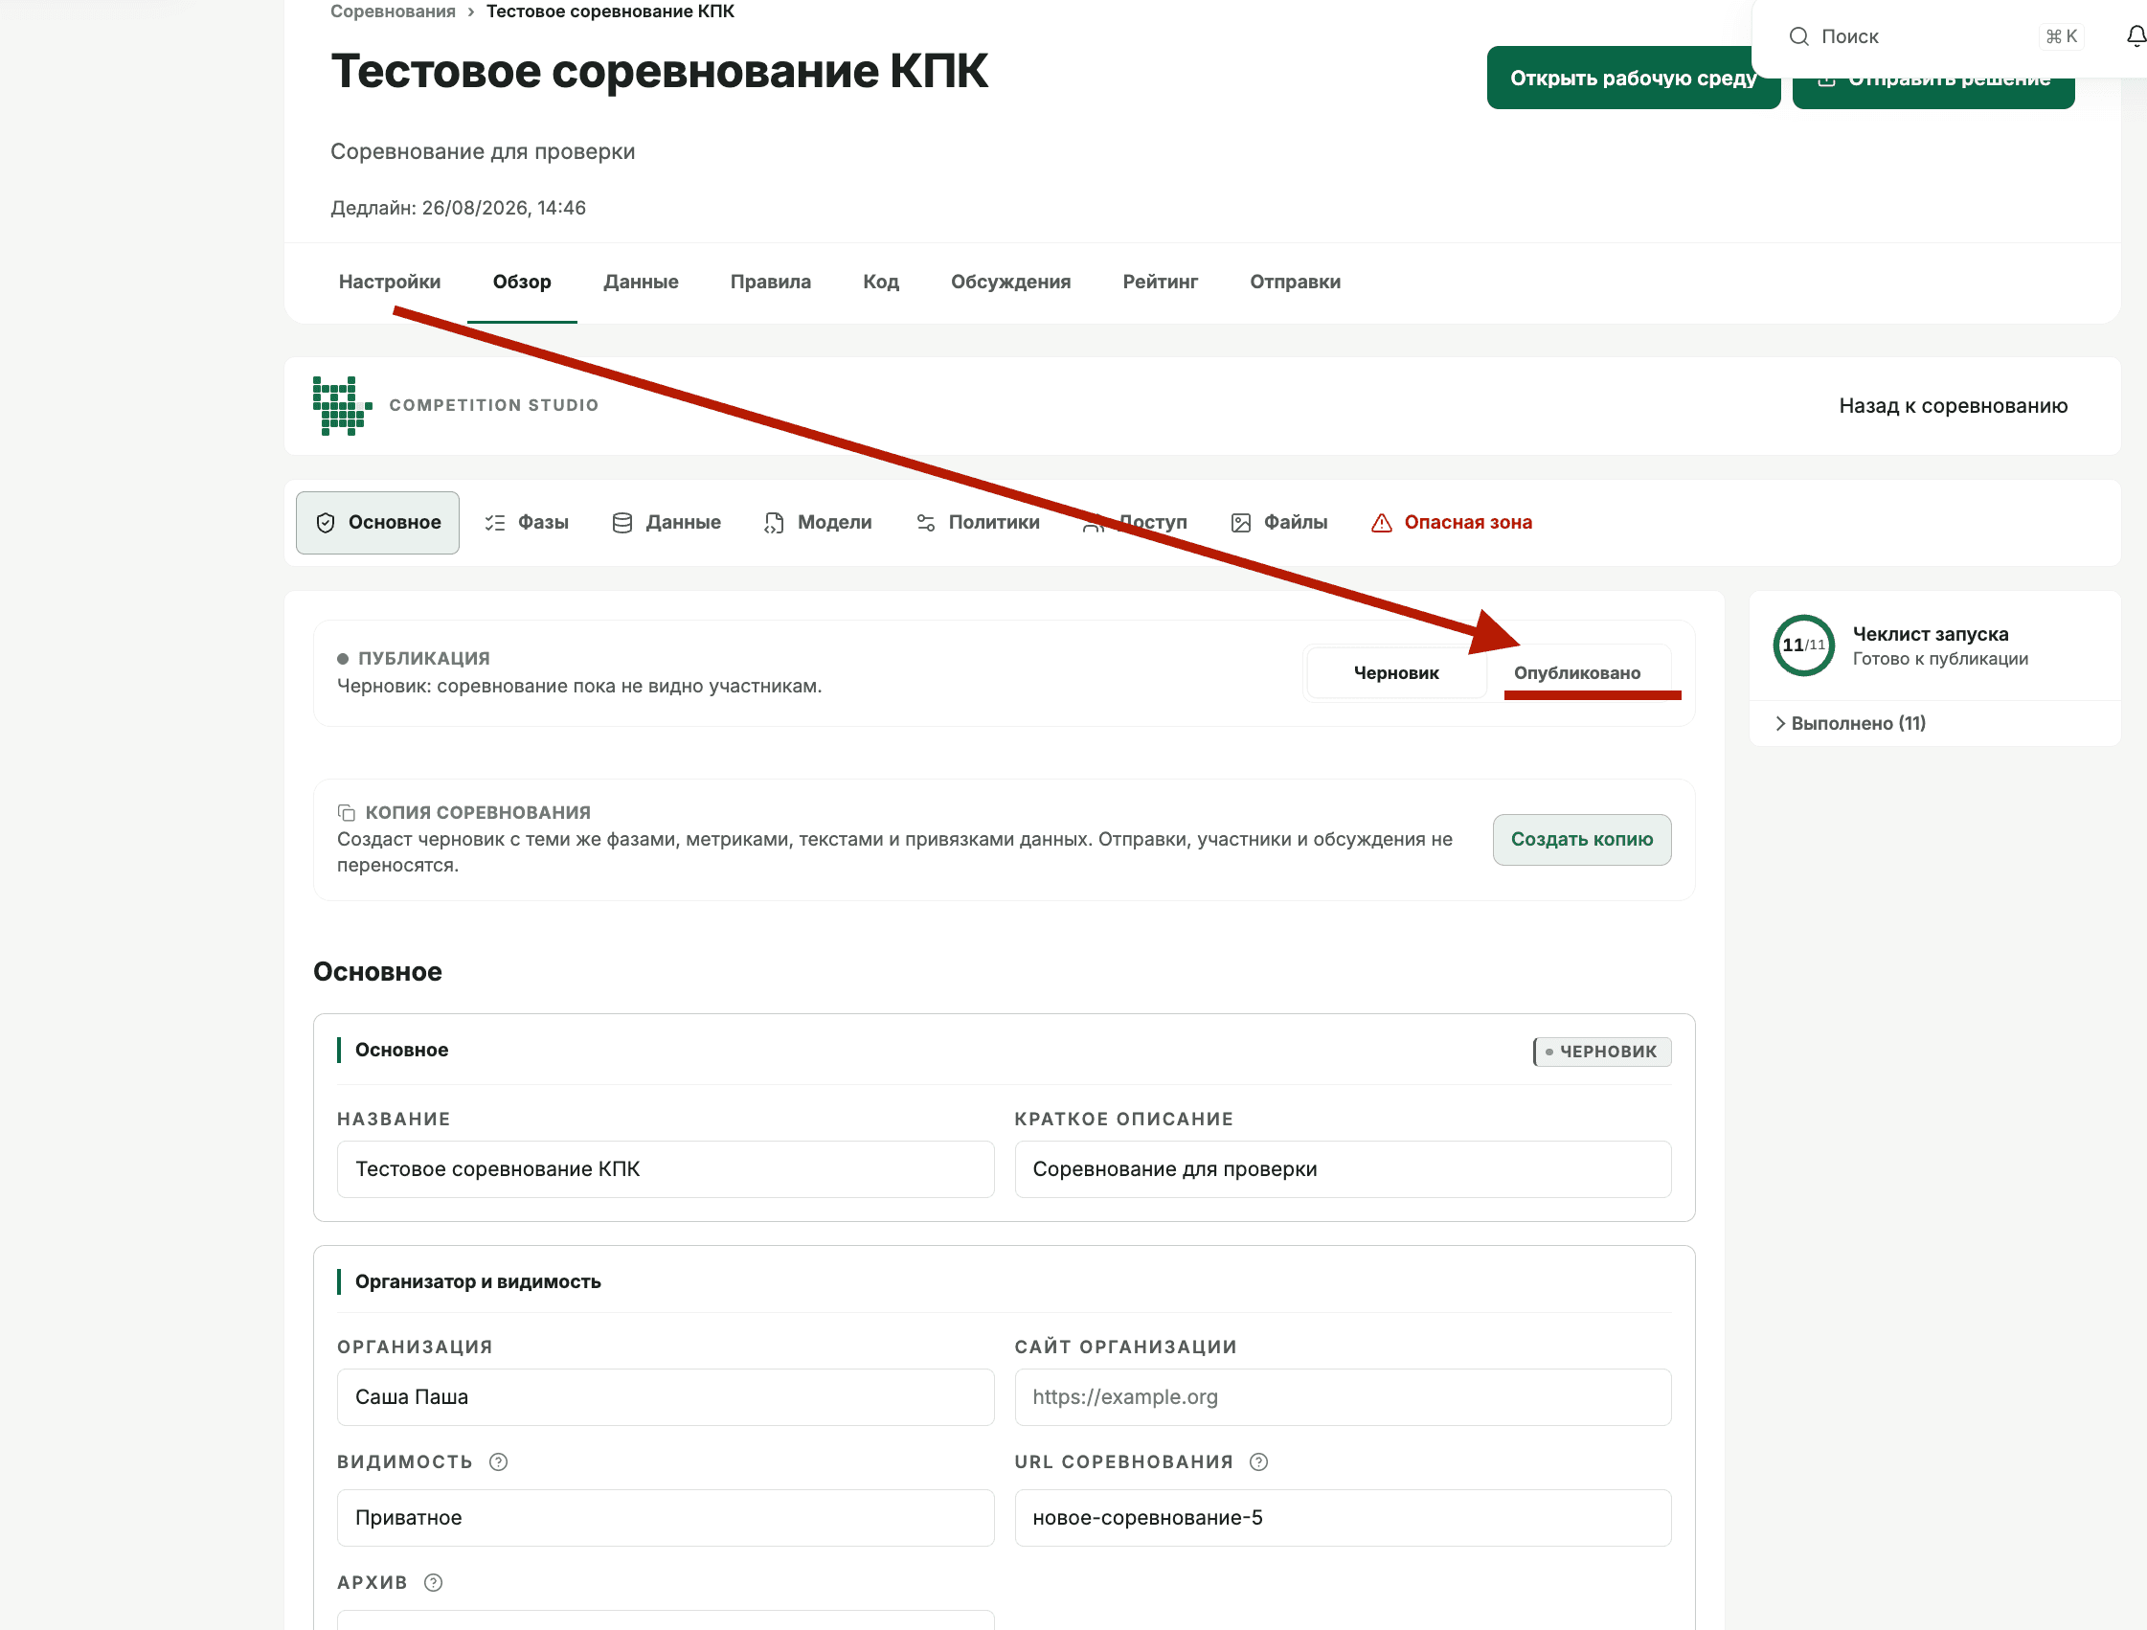Click the file-code icon next to Модели

774,523
